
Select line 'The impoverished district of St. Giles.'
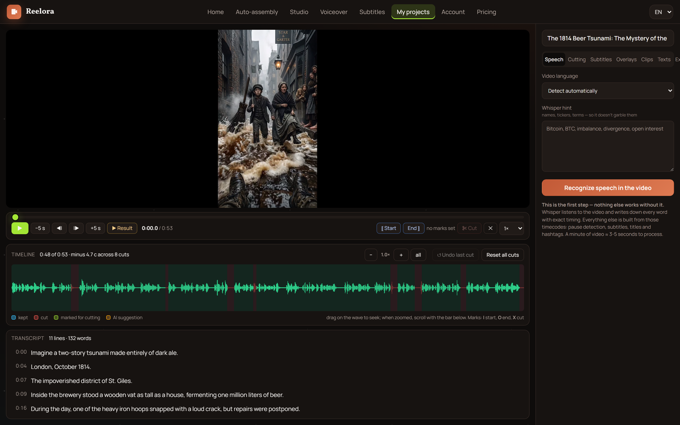click(268, 381)
